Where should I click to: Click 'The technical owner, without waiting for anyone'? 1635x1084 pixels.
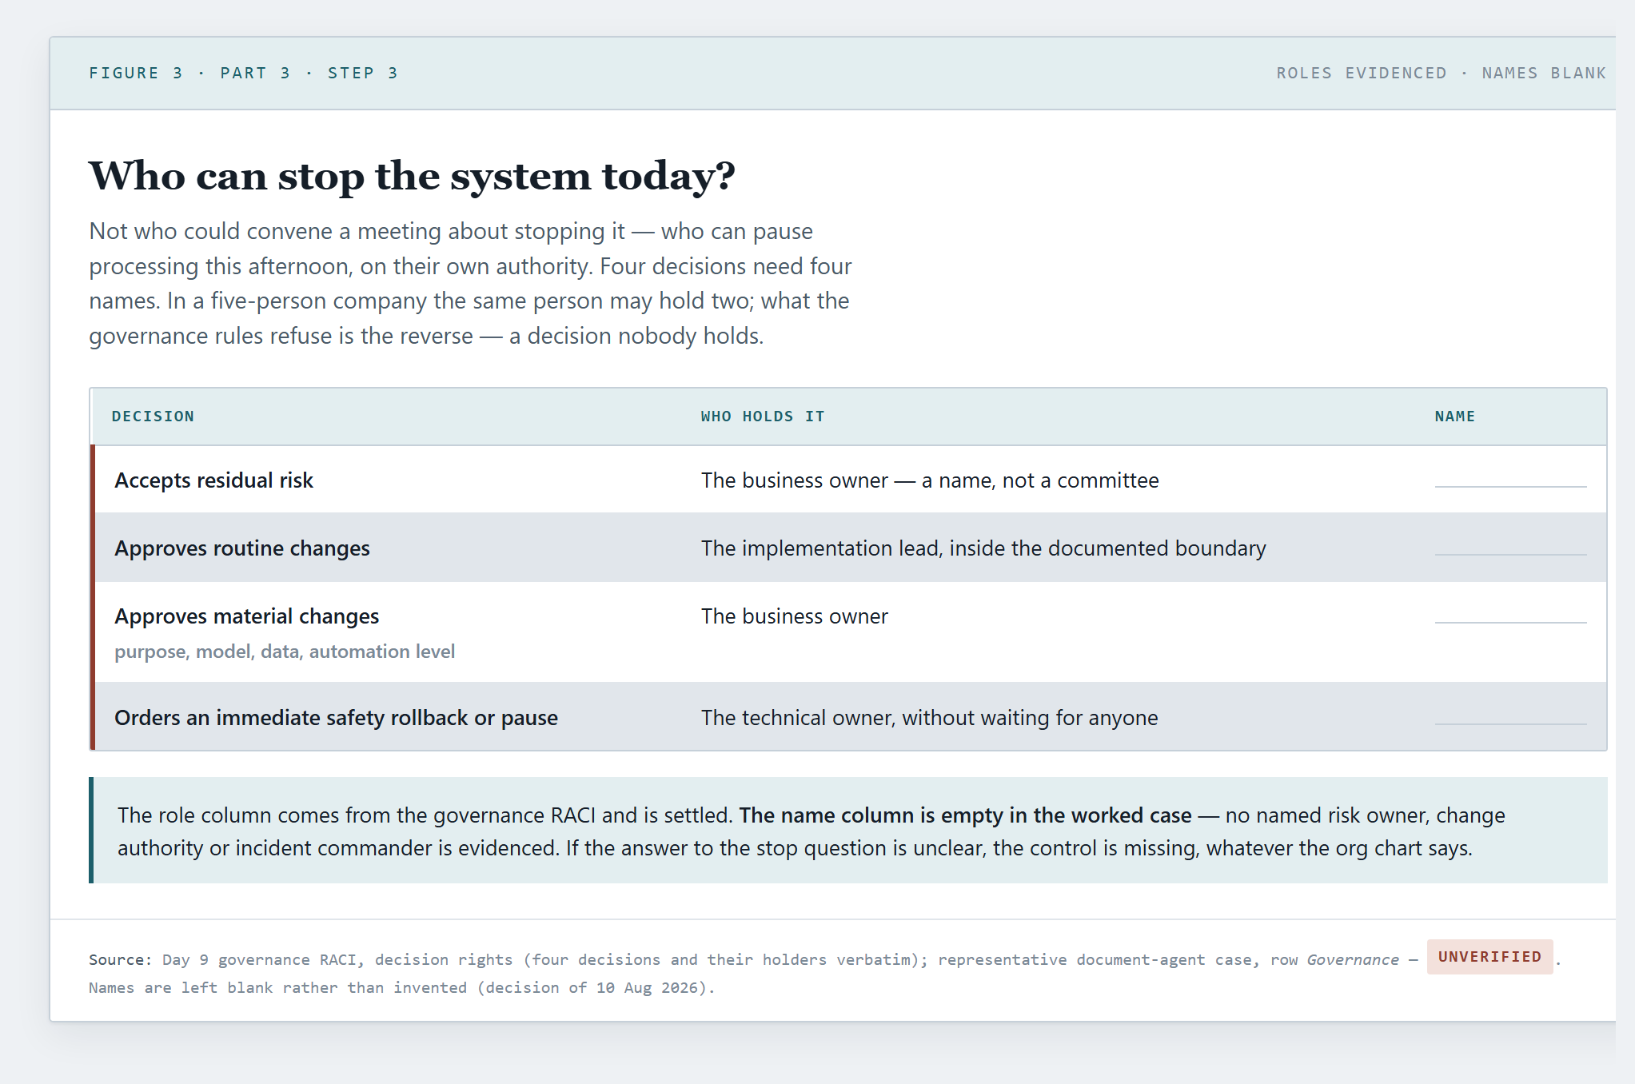click(929, 717)
